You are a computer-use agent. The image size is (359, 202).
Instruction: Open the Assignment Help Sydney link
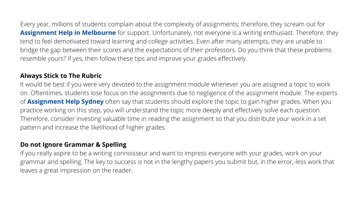click(65, 102)
